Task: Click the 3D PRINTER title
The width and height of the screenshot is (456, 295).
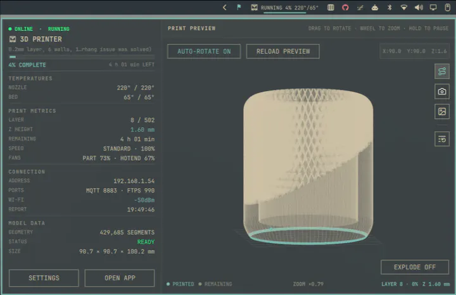Action: click(41, 39)
